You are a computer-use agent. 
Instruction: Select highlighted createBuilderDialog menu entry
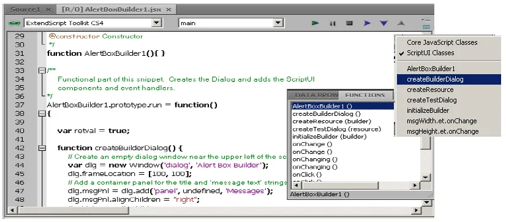point(449,79)
